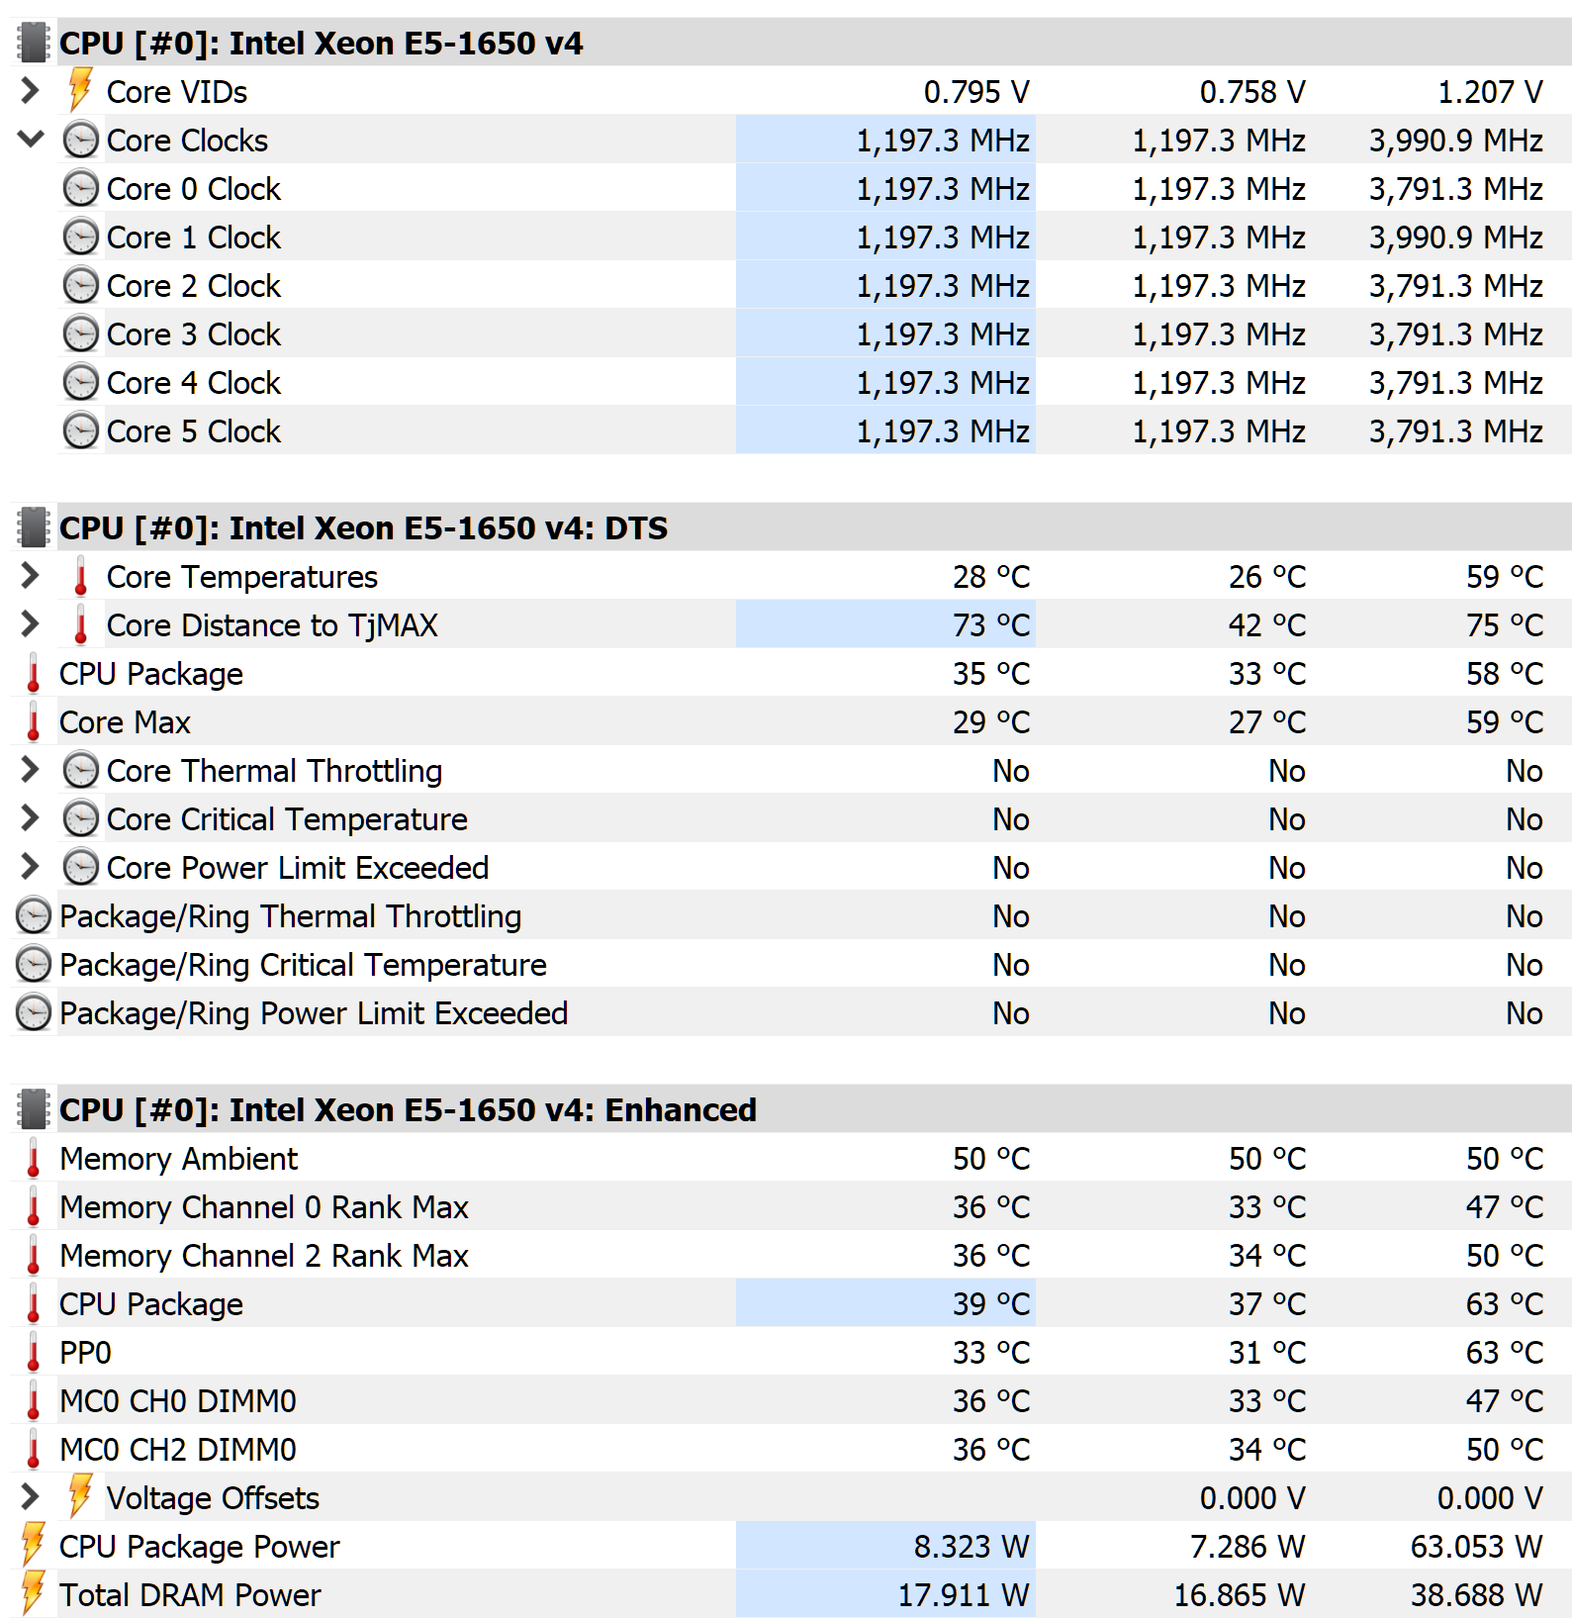The image size is (1572, 1619).
Task: Click the clock icon next to Core 0 Clock
Action: 80,188
